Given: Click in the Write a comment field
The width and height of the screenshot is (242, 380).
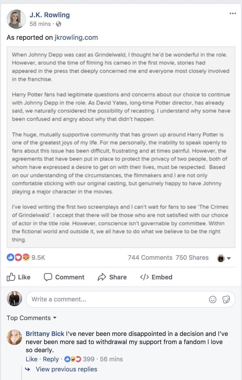Looking at the screenshot, I should click(x=117, y=299).
